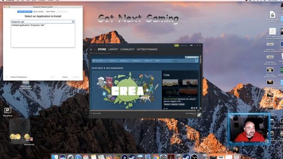Viewport: 283px width, 159px height.
Task: Open Steam friends list icon bottom right
Action: tap(199, 115)
